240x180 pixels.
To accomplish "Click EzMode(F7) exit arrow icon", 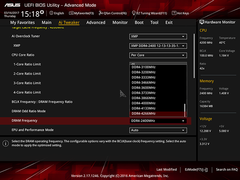I will [x=206, y=170].
